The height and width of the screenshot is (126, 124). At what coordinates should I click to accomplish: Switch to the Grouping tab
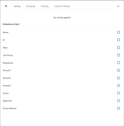[x=31, y=6]
